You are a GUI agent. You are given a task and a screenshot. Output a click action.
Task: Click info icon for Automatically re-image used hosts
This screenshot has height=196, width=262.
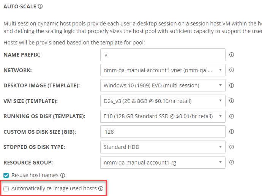coord(101,189)
